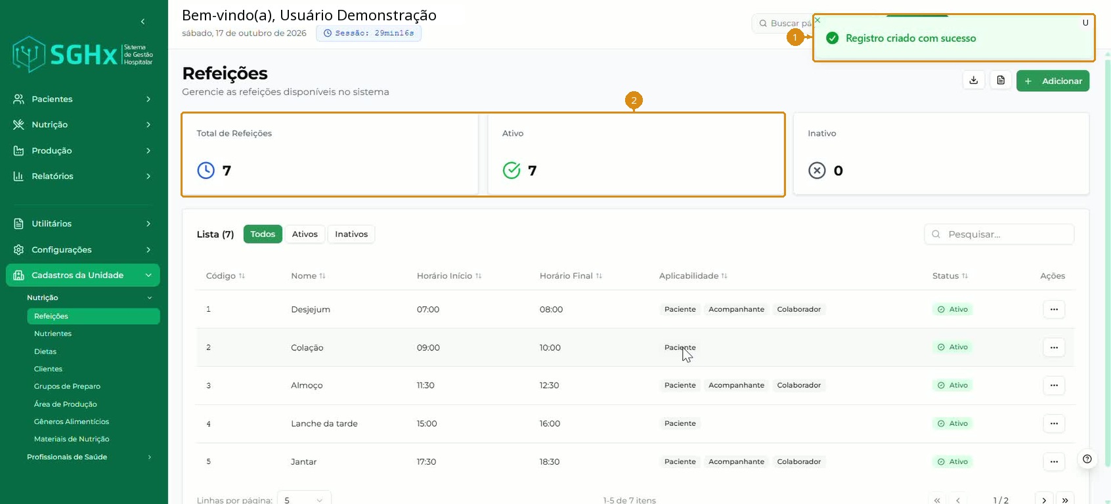
Task: Expand Profissionais de Saúde submenu
Action: 89,457
